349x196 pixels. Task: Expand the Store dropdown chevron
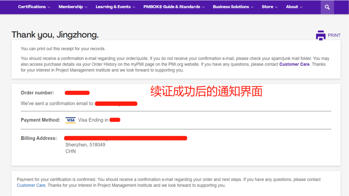point(276,7)
